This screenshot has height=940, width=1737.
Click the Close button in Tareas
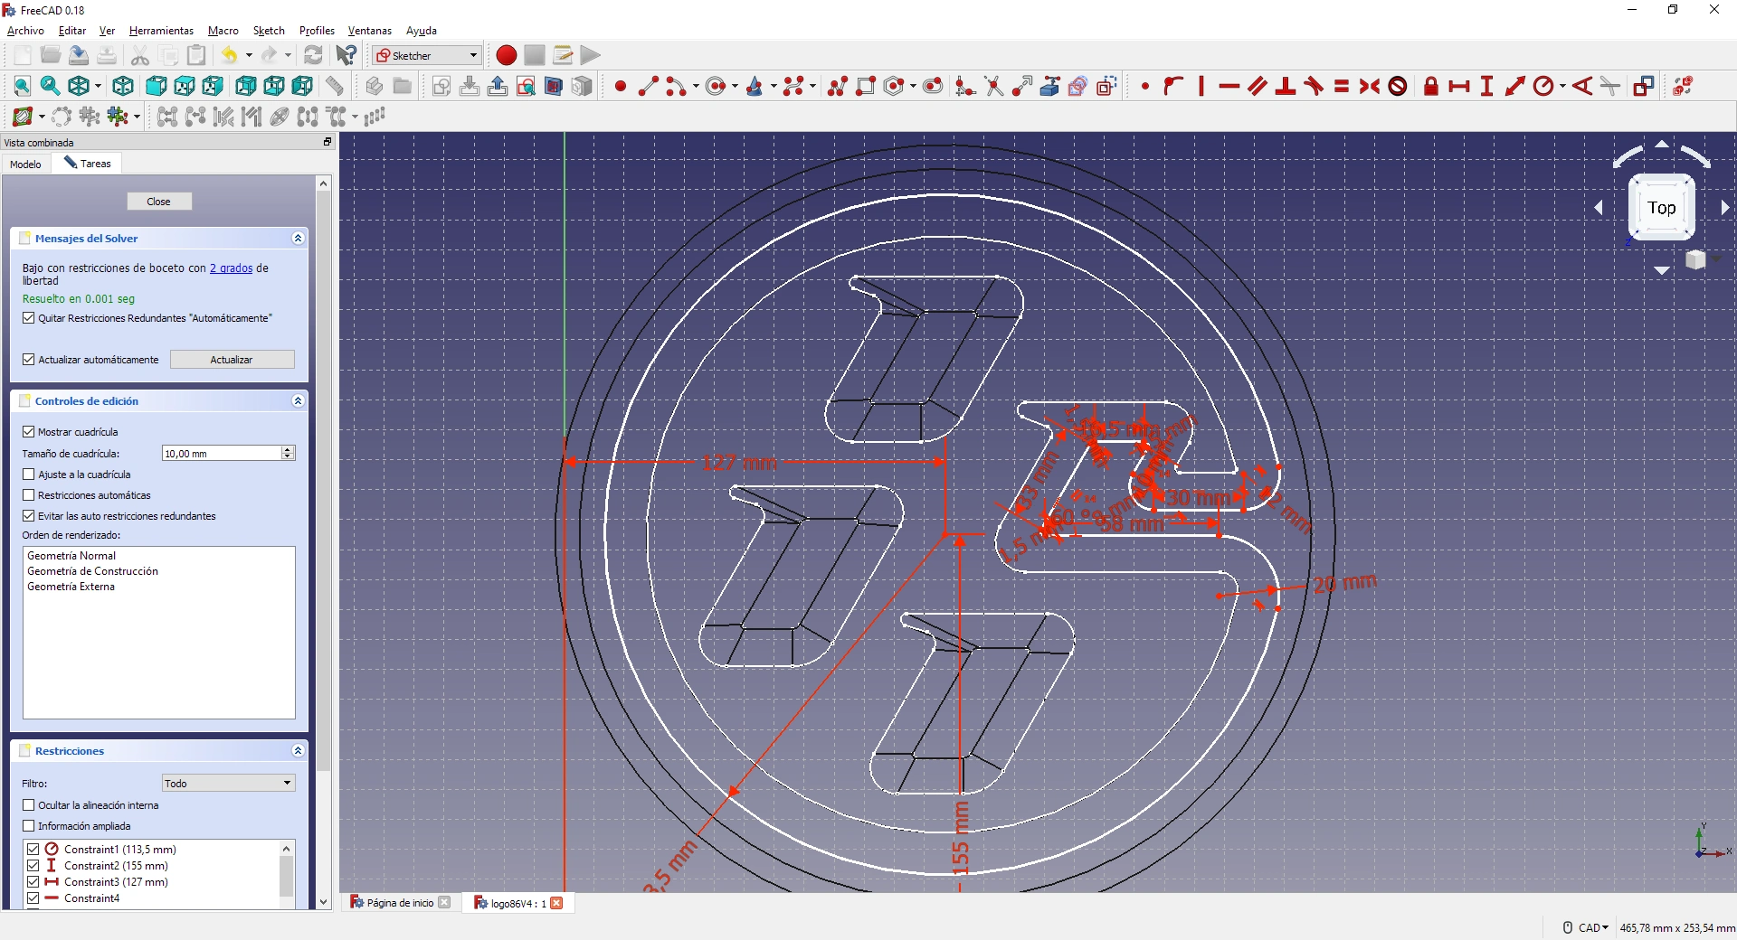(x=158, y=202)
